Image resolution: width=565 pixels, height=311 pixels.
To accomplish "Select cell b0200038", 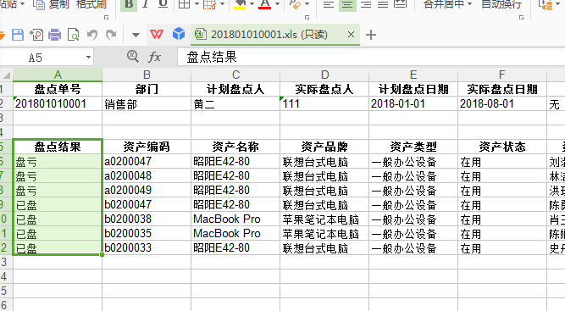I will 147,219.
